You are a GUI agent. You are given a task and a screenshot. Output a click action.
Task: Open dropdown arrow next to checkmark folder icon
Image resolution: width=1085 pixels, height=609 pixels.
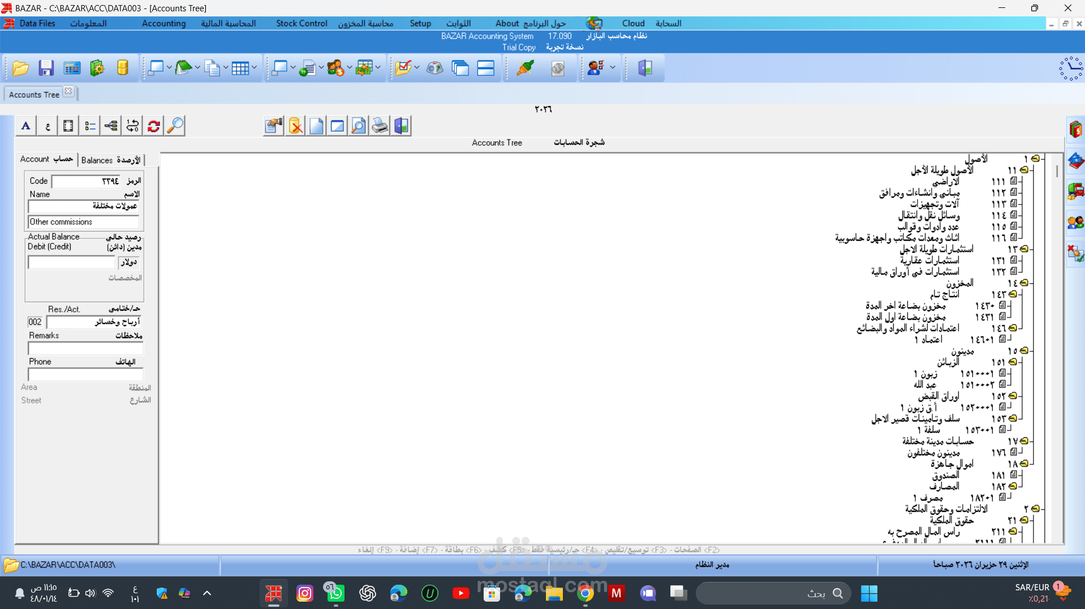coord(417,68)
